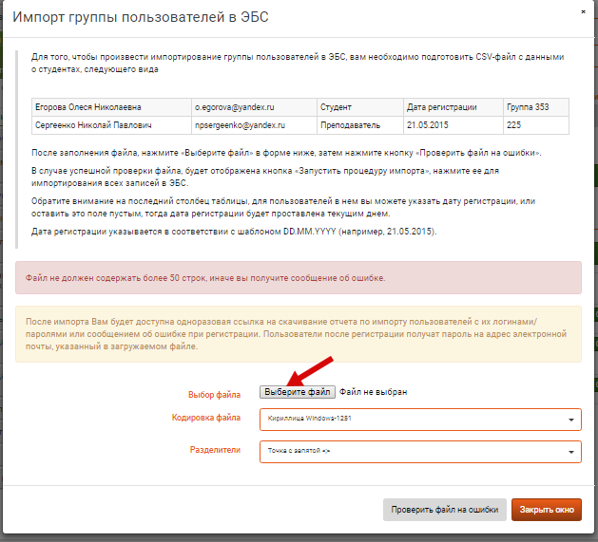Viewport: 598px width, 542px height.
Task: Select the npsergeenko@yandex.ru email cell
Action: coord(252,125)
